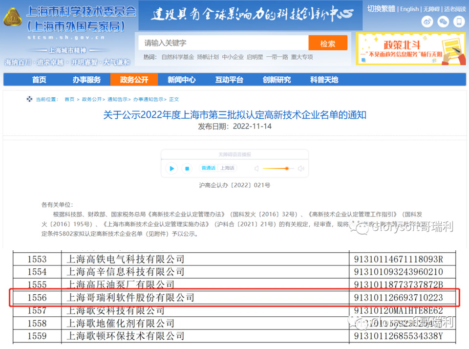The image size is (469, 349).
Task: Open the 政策北斗 banner
Action: [x=411, y=48]
